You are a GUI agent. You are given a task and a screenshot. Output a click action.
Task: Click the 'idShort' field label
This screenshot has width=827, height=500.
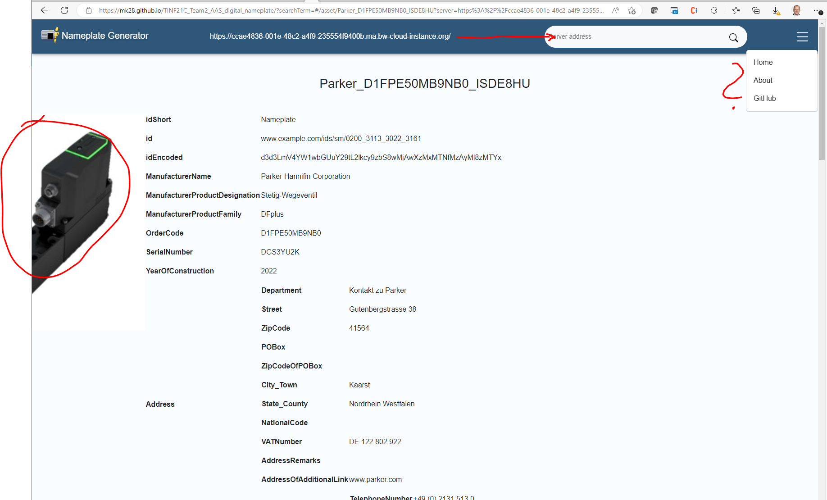159,119
